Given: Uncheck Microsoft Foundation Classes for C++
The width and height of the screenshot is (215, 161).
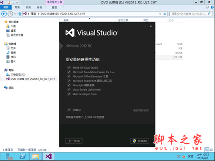Looking at the screenshot, I should click(x=69, y=72).
